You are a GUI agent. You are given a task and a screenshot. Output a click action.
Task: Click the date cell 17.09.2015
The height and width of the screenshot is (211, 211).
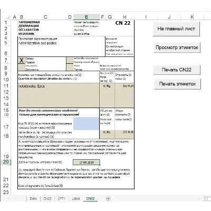click(87, 162)
